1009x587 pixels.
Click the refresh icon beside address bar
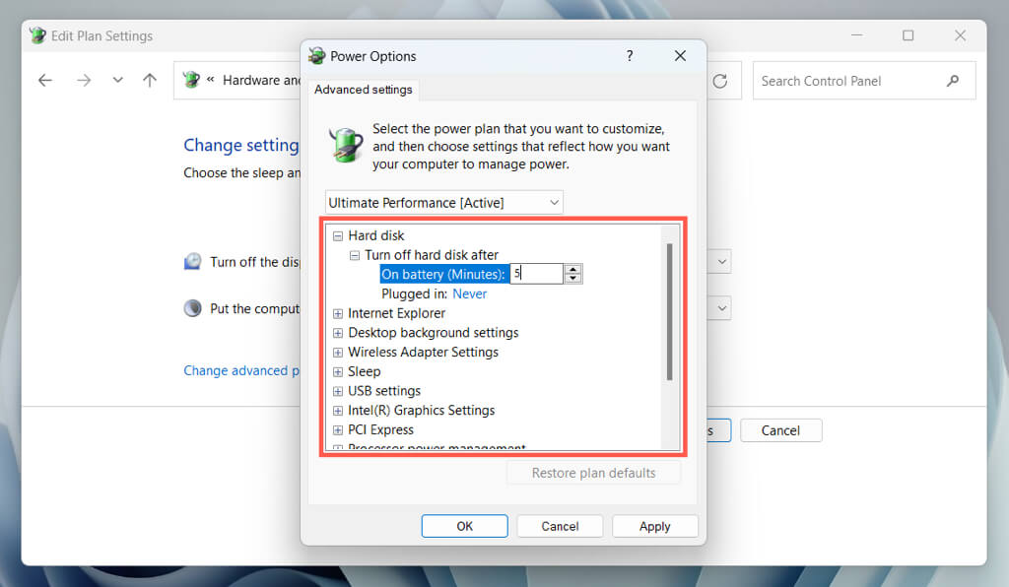(x=720, y=81)
